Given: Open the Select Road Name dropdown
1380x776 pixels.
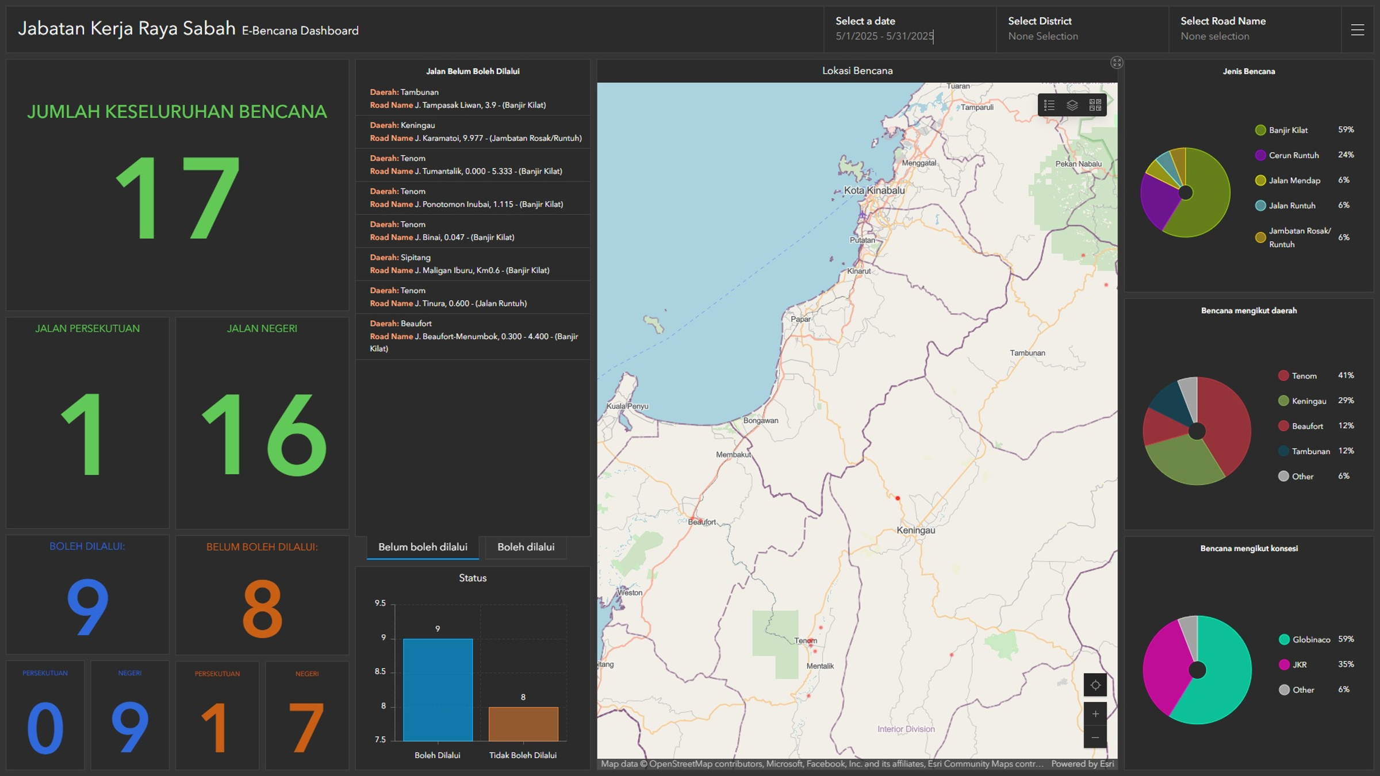Looking at the screenshot, I should click(x=1214, y=36).
